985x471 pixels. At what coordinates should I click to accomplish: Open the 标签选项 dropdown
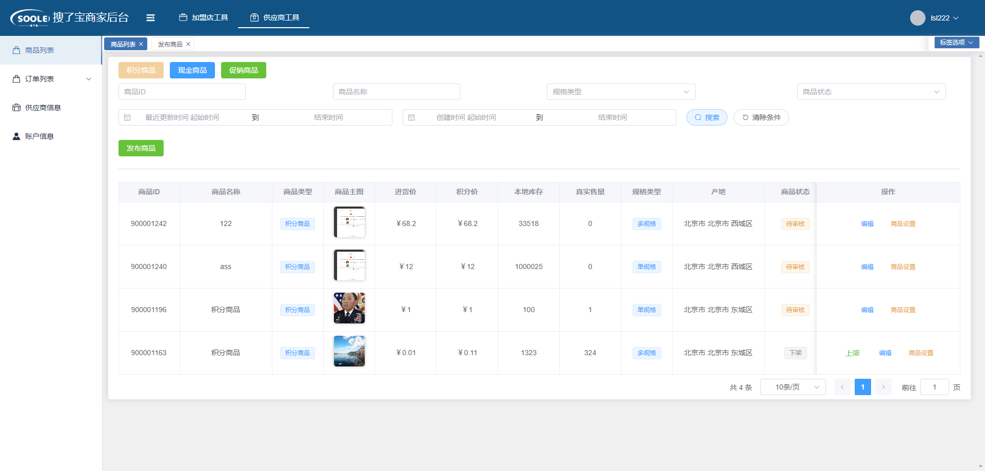pos(956,43)
